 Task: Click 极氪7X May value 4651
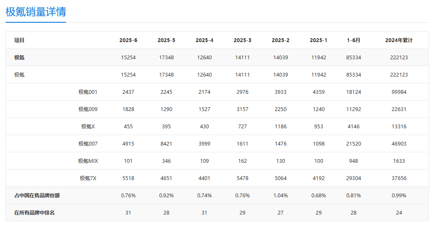point(167,178)
